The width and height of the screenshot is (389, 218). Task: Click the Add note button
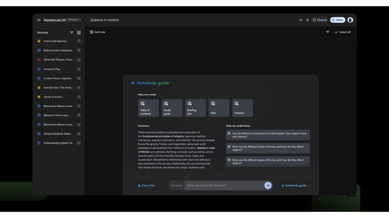pos(97,32)
